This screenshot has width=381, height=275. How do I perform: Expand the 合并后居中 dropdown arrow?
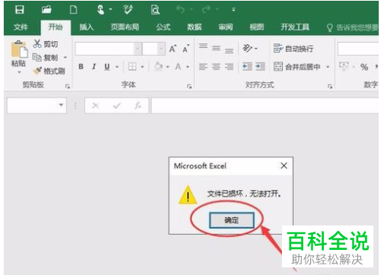pos(328,67)
